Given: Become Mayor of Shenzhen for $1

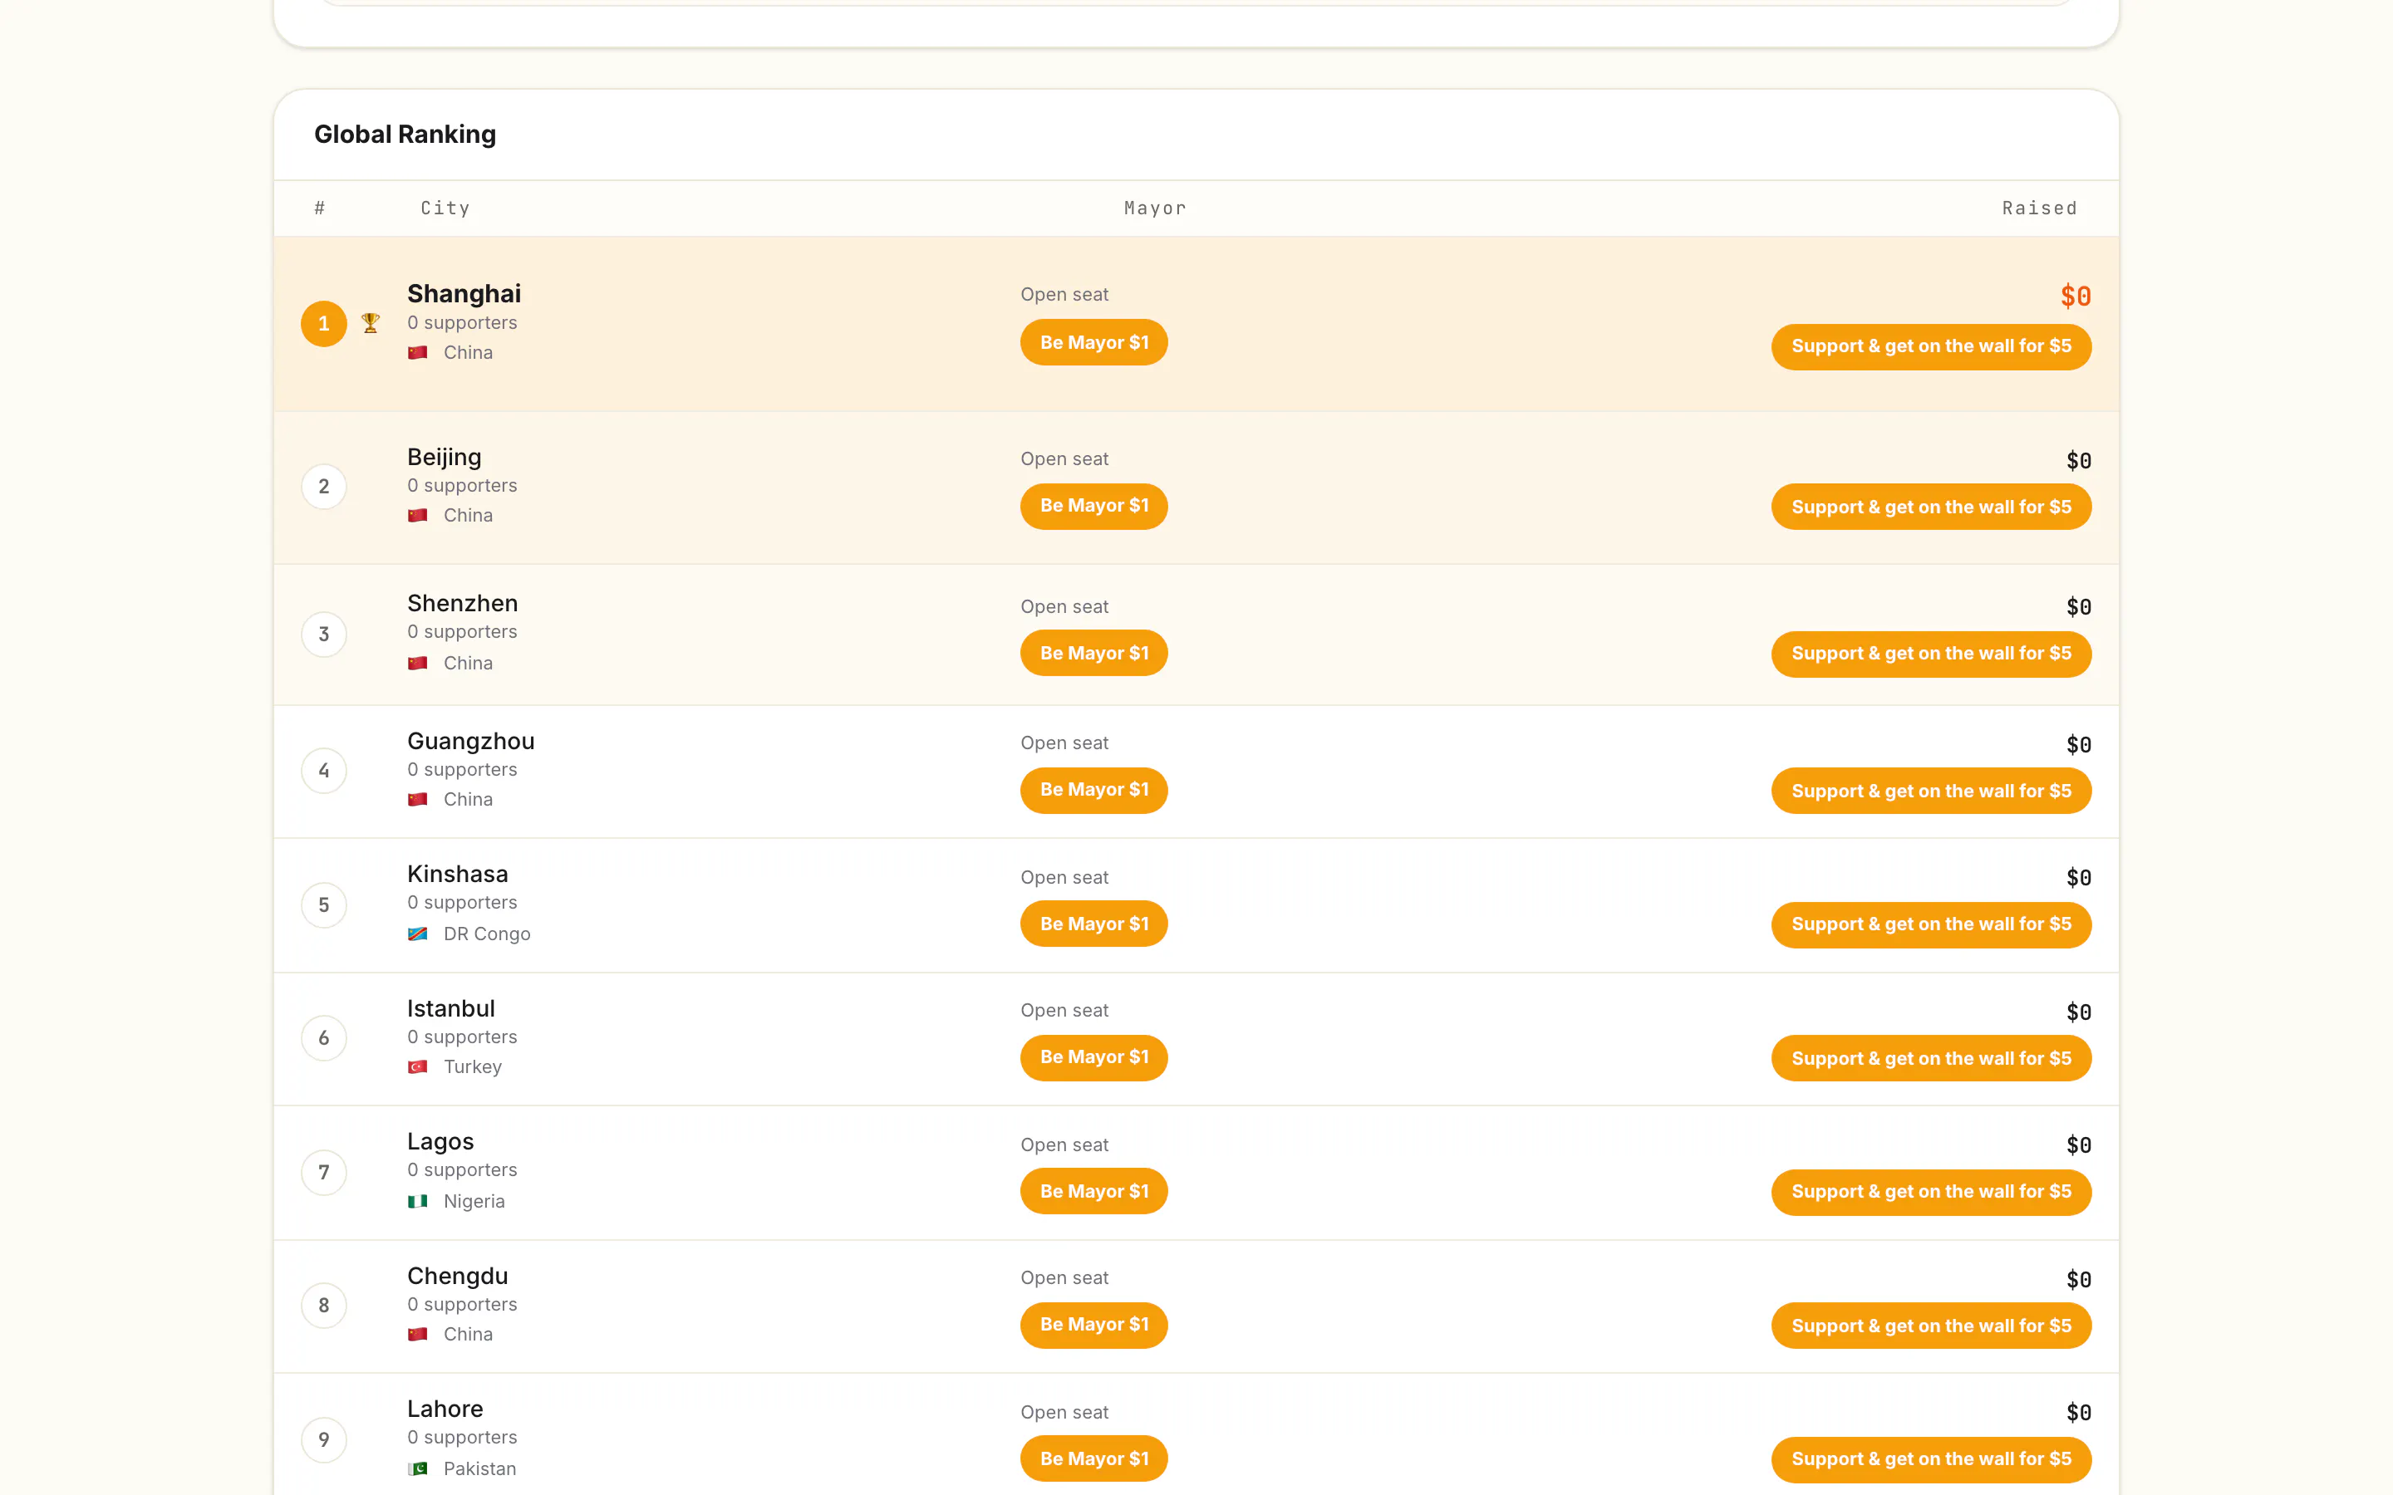Looking at the screenshot, I should coord(1093,653).
